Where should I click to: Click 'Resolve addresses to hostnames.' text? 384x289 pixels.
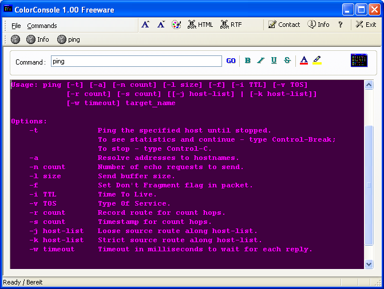click(x=168, y=158)
